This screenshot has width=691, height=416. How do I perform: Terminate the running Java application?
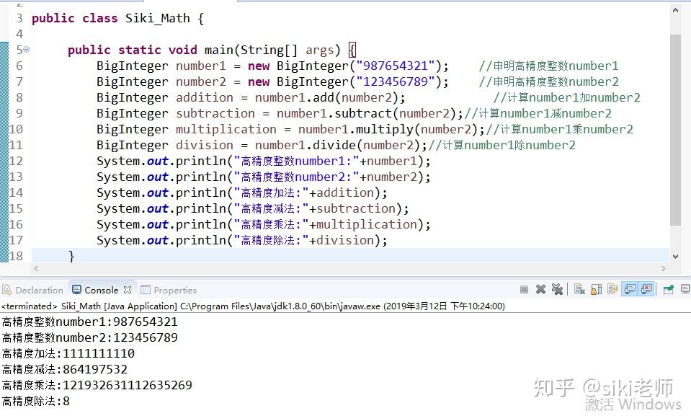[525, 289]
